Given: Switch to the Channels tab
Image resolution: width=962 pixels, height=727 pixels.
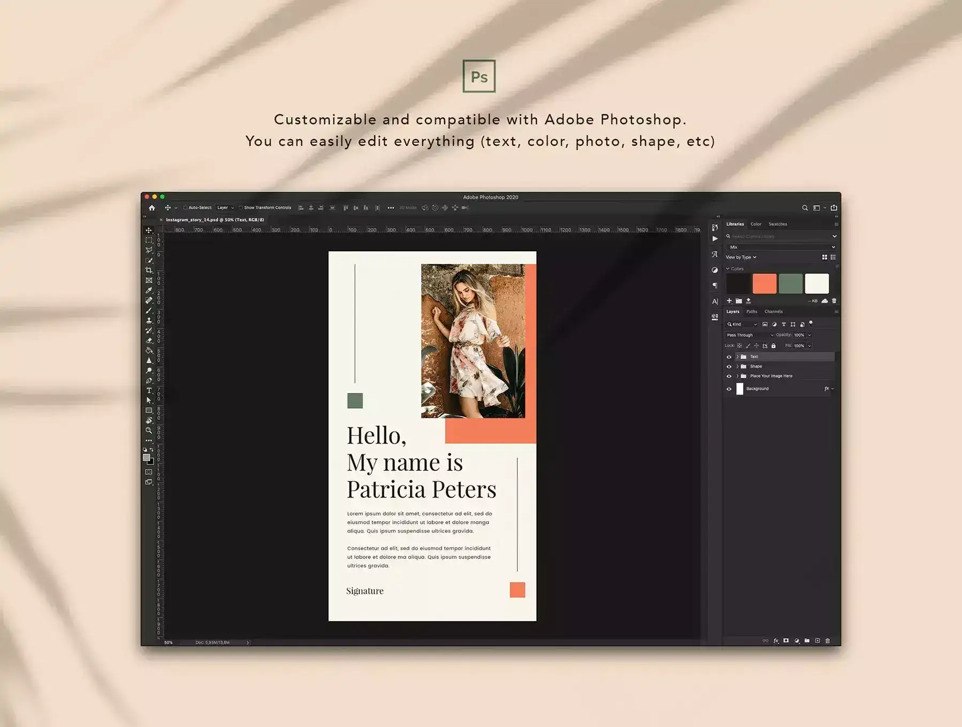Looking at the screenshot, I should pyautogui.click(x=773, y=312).
